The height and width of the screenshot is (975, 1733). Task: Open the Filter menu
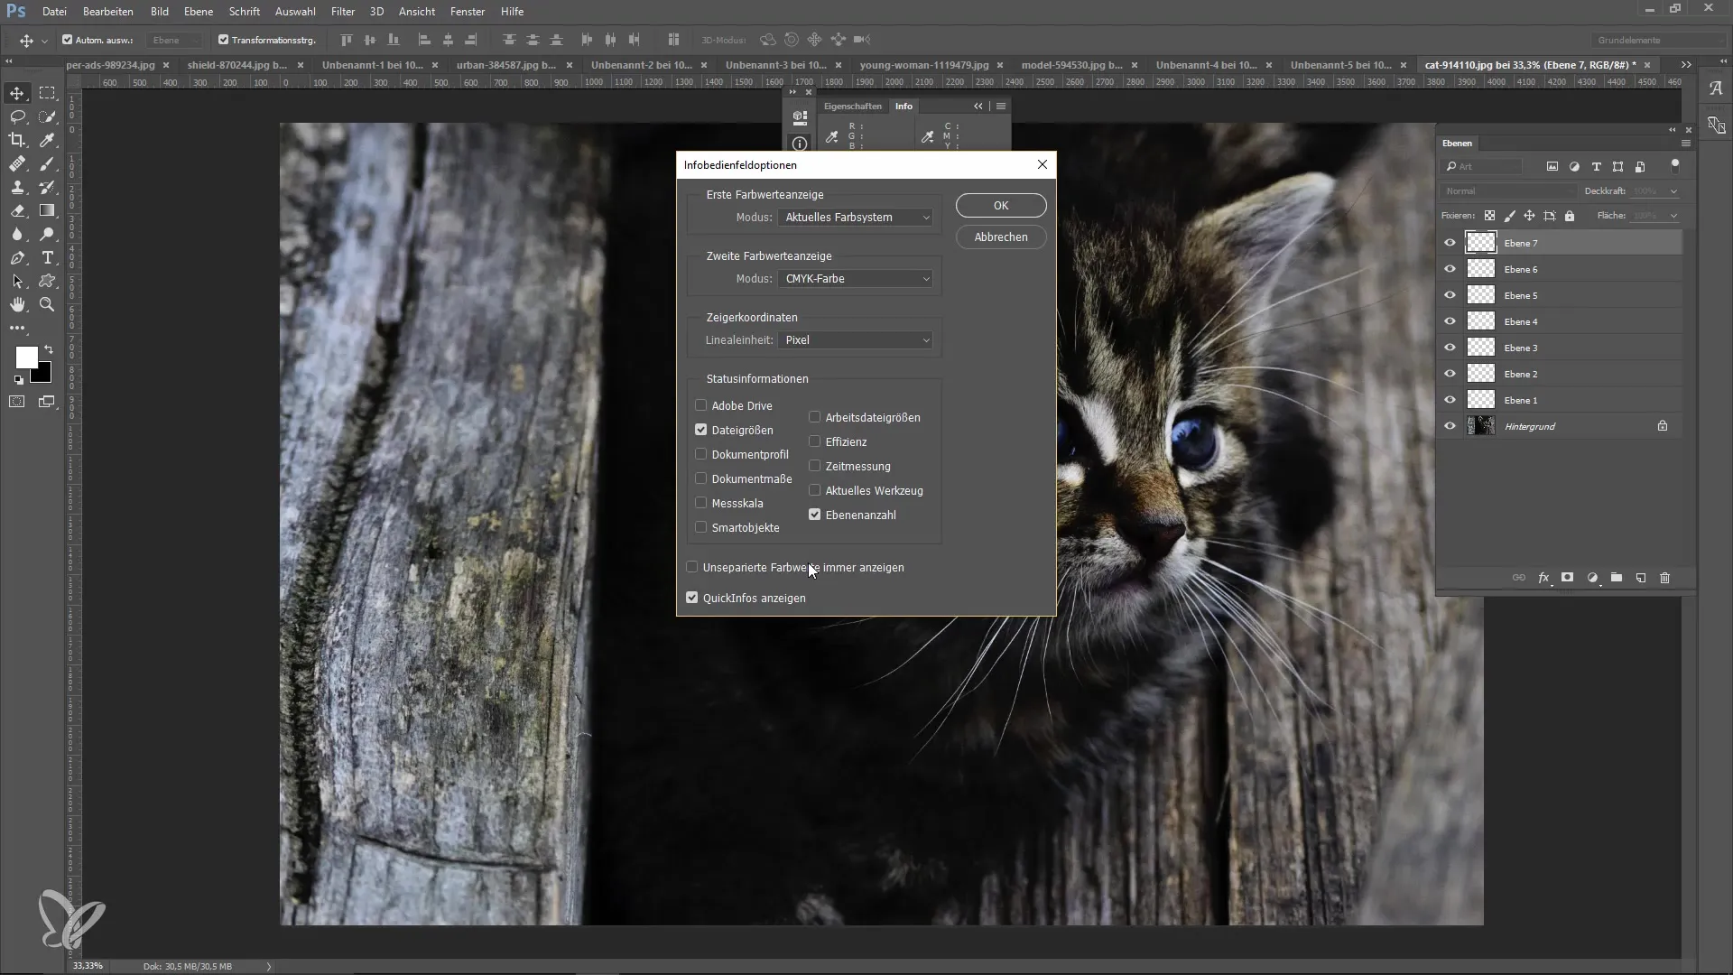(x=343, y=12)
